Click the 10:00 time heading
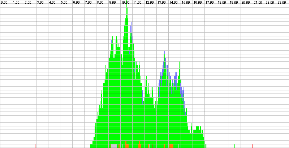Viewport: 289px width, 148px height. pyautogui.click(x=125, y=3)
